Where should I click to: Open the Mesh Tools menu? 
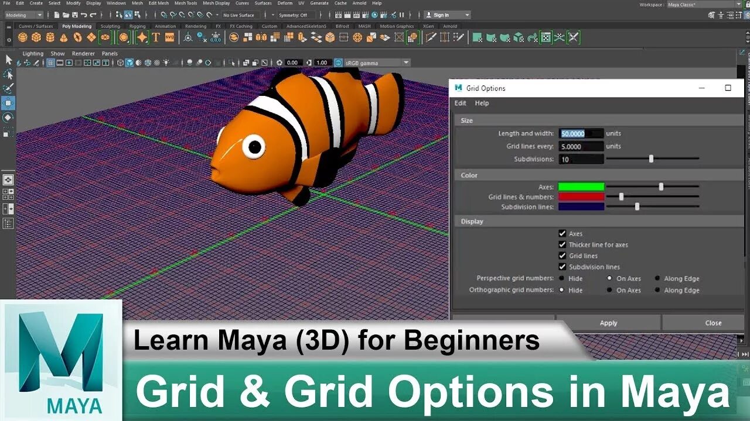[186, 3]
